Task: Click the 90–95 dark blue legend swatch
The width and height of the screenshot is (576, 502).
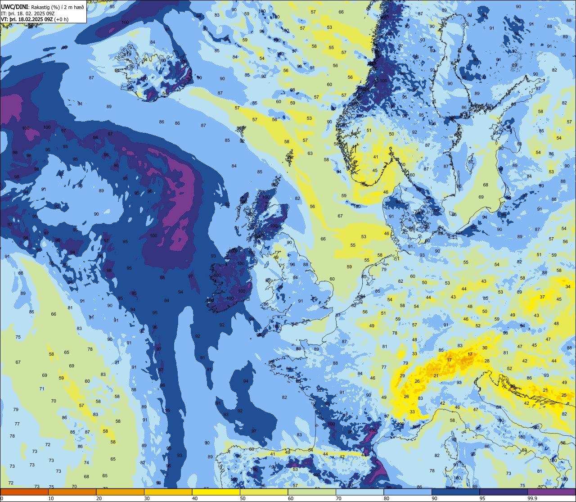Action: coord(455,492)
